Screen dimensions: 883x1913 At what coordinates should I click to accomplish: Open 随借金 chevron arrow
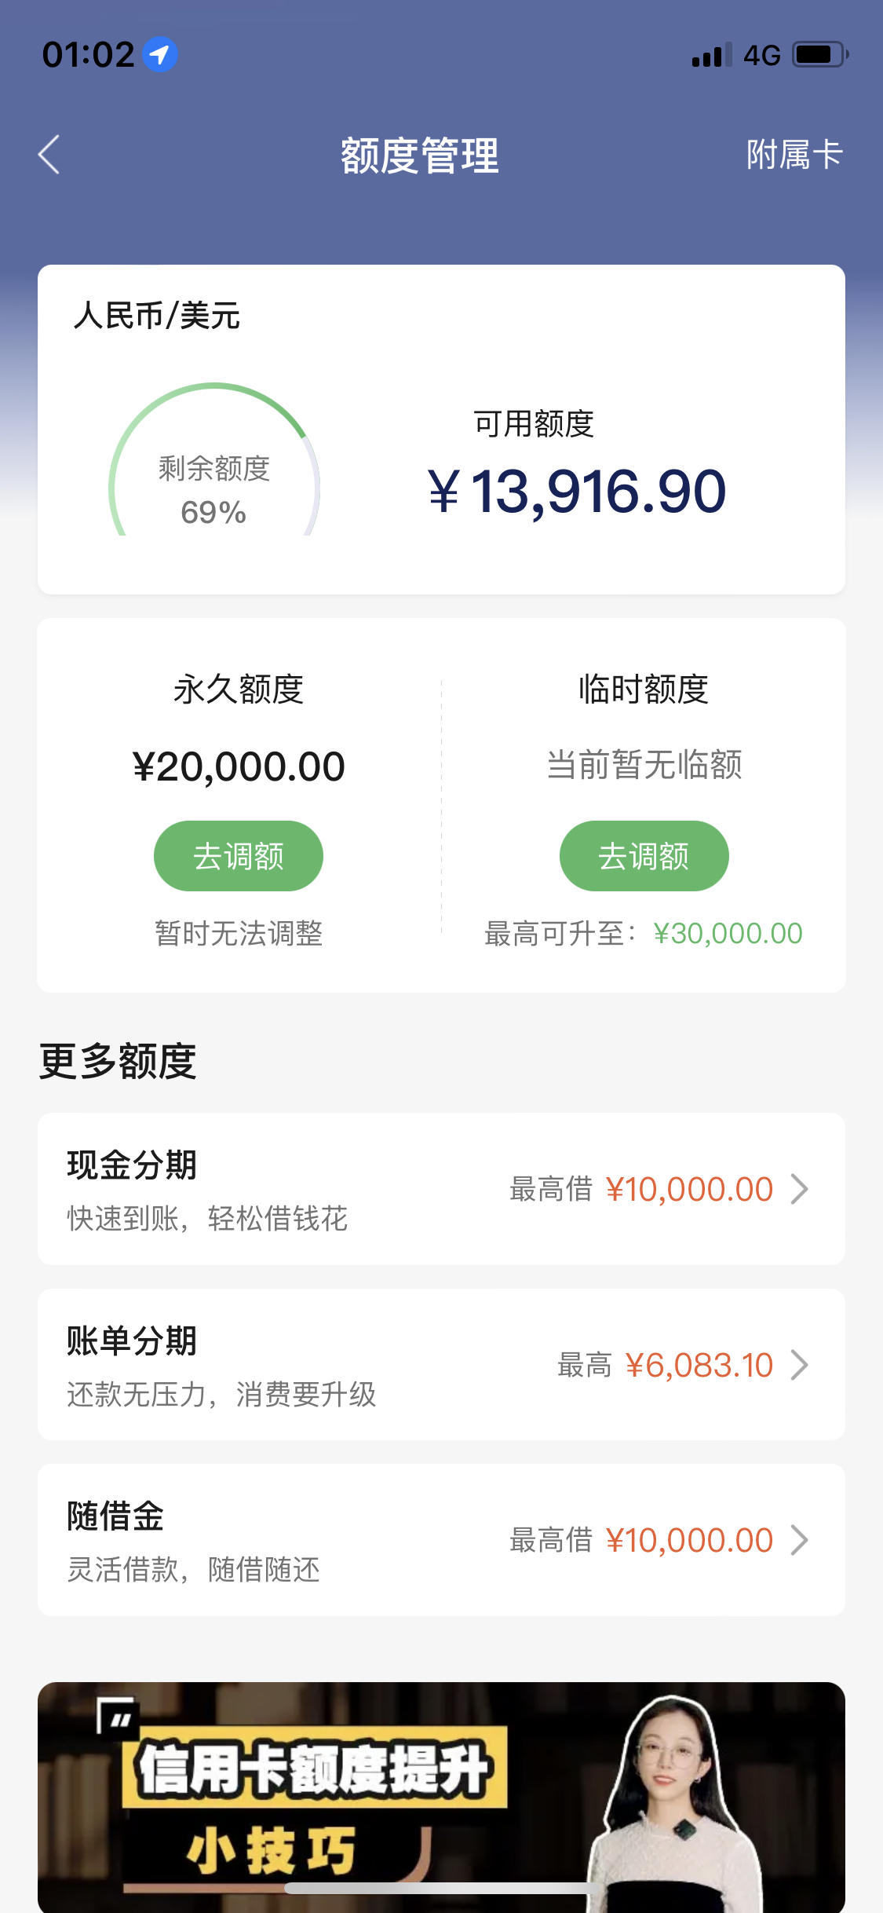point(799,1540)
